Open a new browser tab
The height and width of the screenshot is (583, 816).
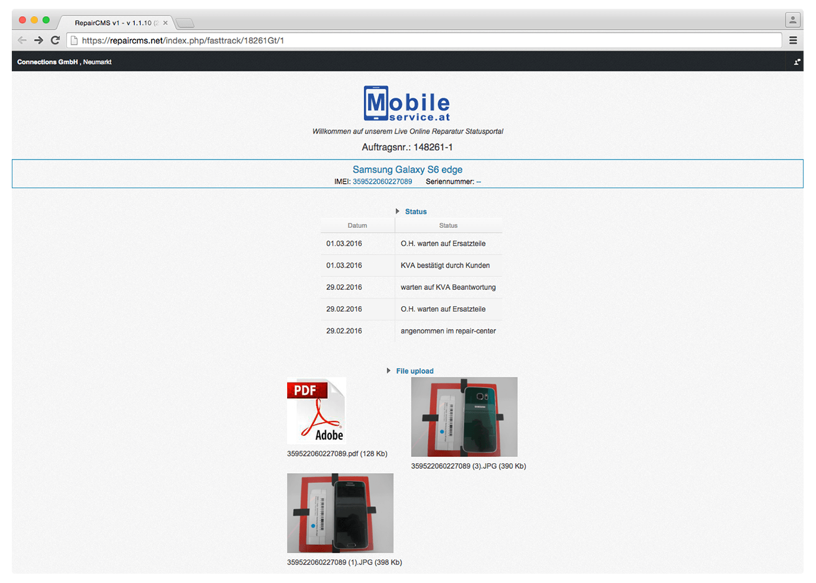click(x=185, y=24)
